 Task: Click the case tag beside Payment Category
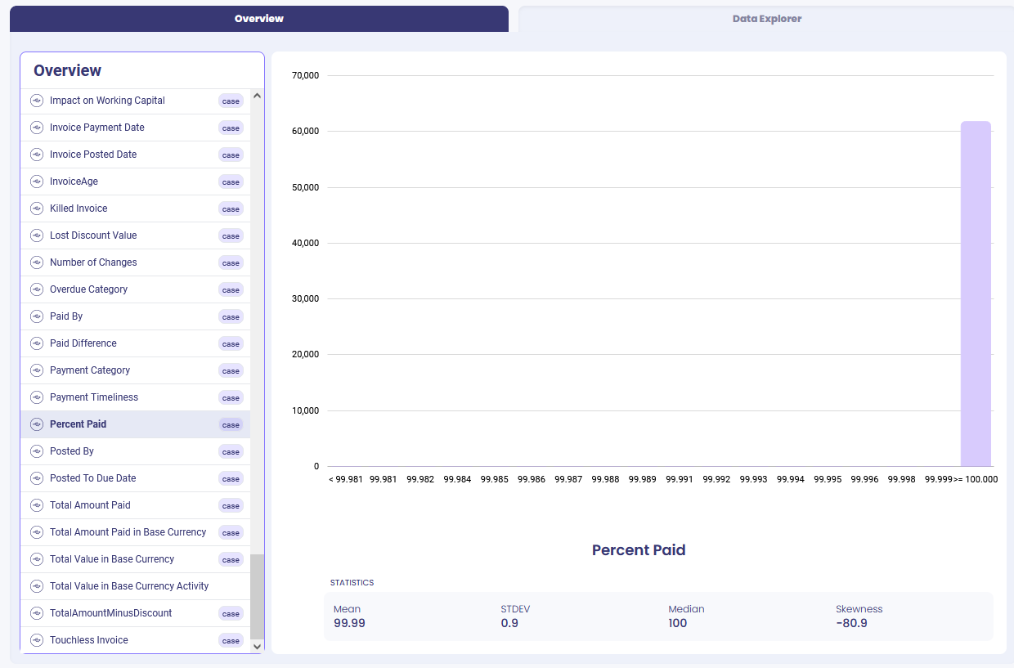tap(231, 371)
